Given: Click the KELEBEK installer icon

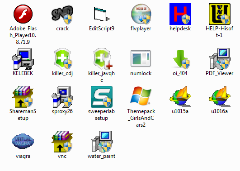Looking at the screenshot, I should coord(23,59).
